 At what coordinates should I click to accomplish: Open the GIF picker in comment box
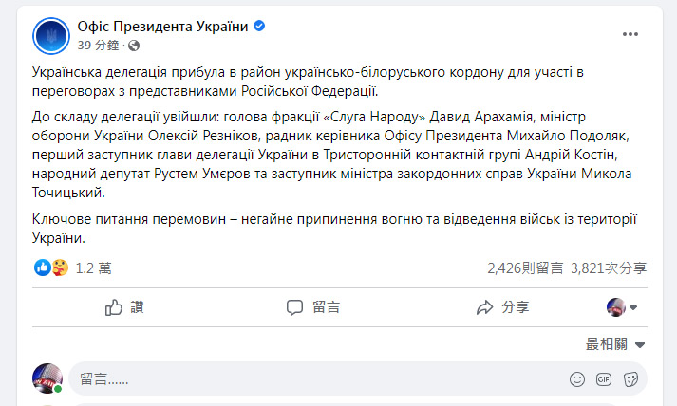click(x=603, y=379)
